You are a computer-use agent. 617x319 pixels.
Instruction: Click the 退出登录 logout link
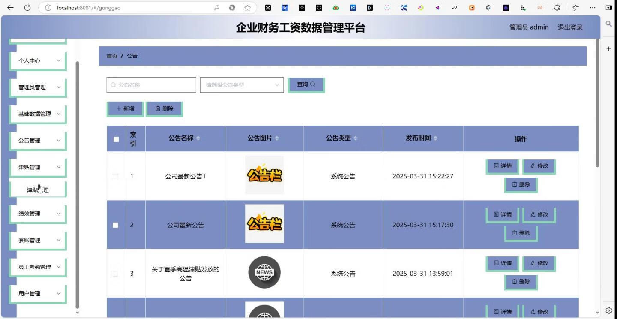tap(570, 27)
